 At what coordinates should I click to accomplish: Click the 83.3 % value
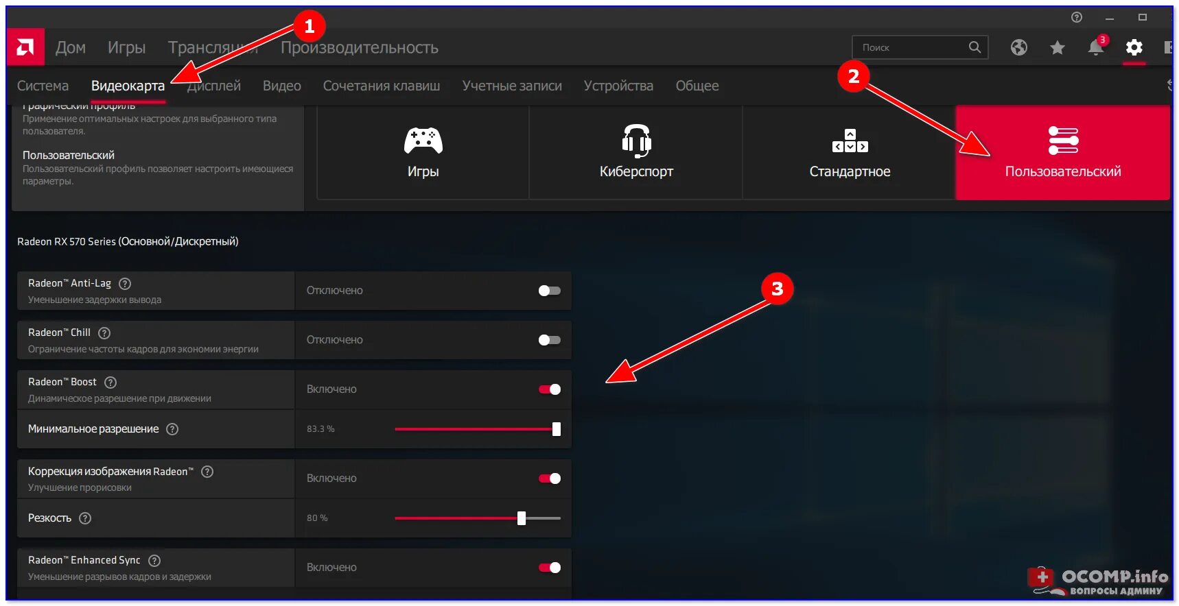coord(320,429)
